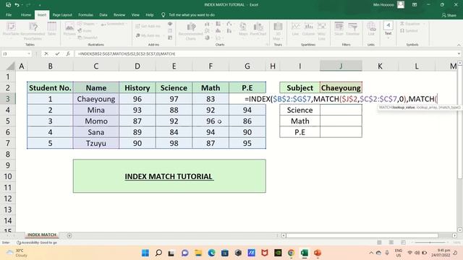The image size is (463, 260).
Task: Click the Science cell in Subject column
Action: [300, 110]
